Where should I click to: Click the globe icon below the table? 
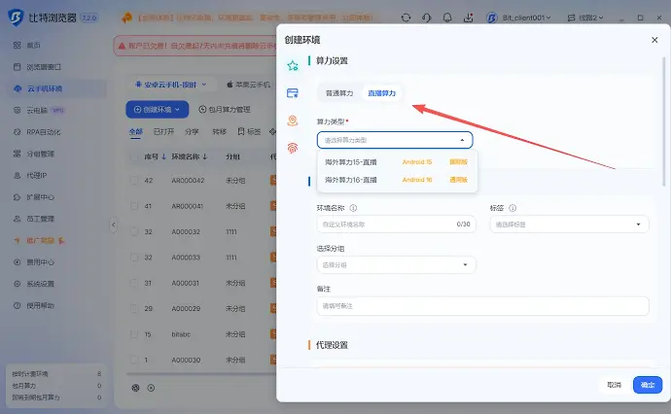[x=135, y=388]
